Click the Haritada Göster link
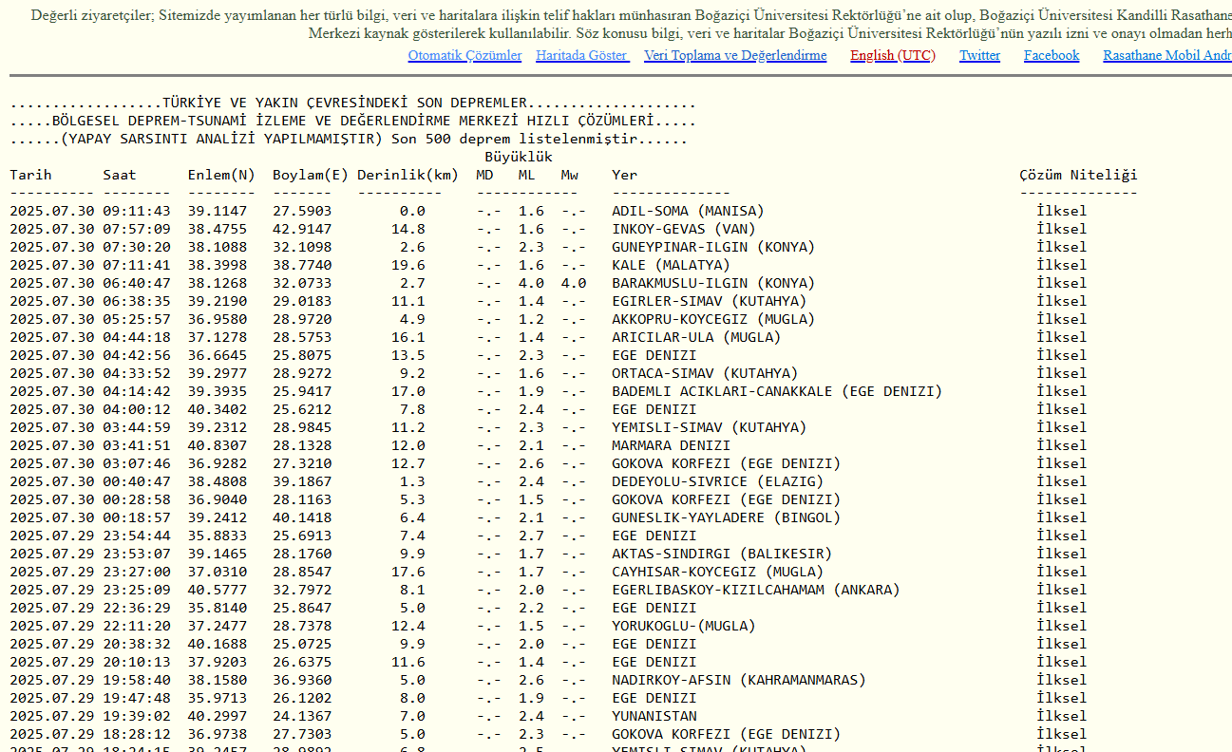1232x752 pixels. tap(582, 55)
